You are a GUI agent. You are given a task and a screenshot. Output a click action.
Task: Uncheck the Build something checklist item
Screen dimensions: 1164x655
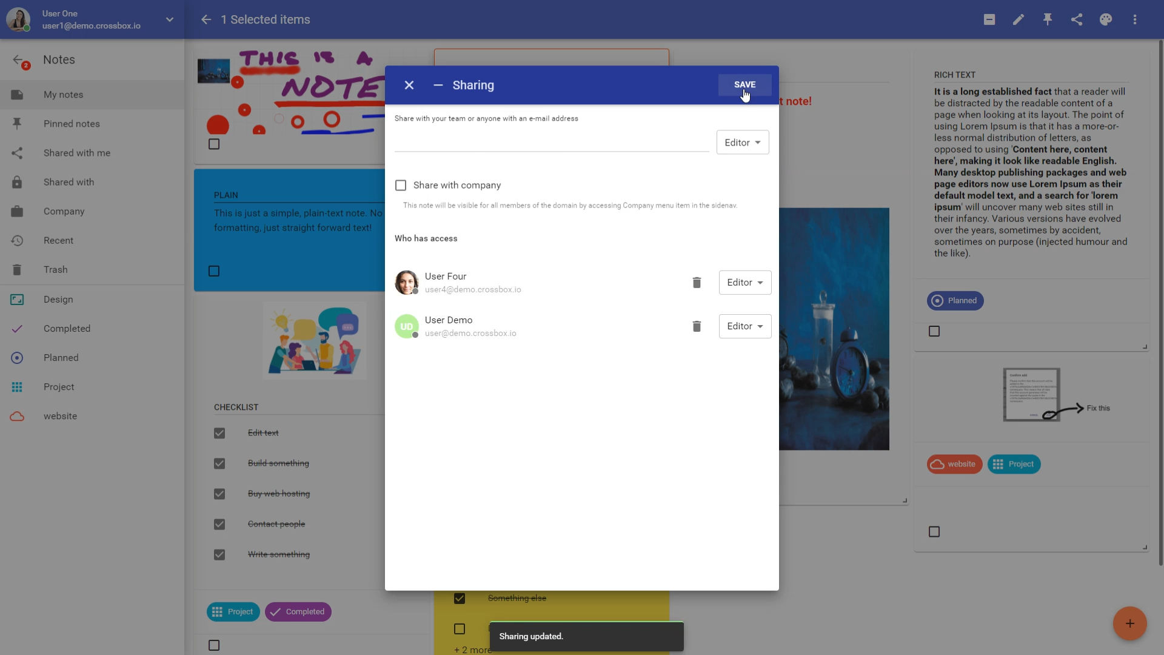219,463
